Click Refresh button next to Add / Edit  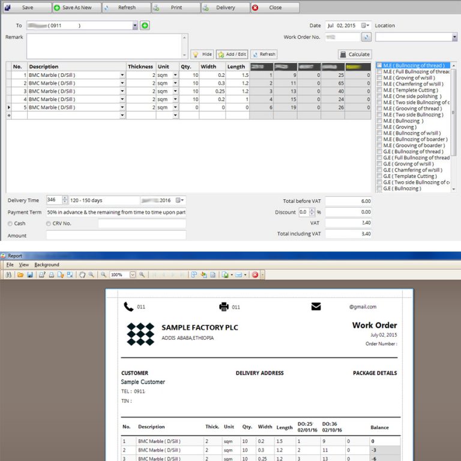264,55
